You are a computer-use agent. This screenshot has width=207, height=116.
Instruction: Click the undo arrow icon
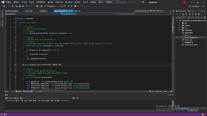(x=27, y=6)
